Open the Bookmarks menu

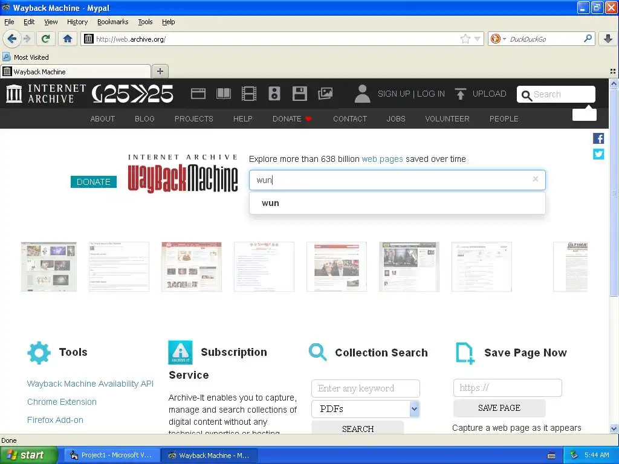[x=112, y=22]
